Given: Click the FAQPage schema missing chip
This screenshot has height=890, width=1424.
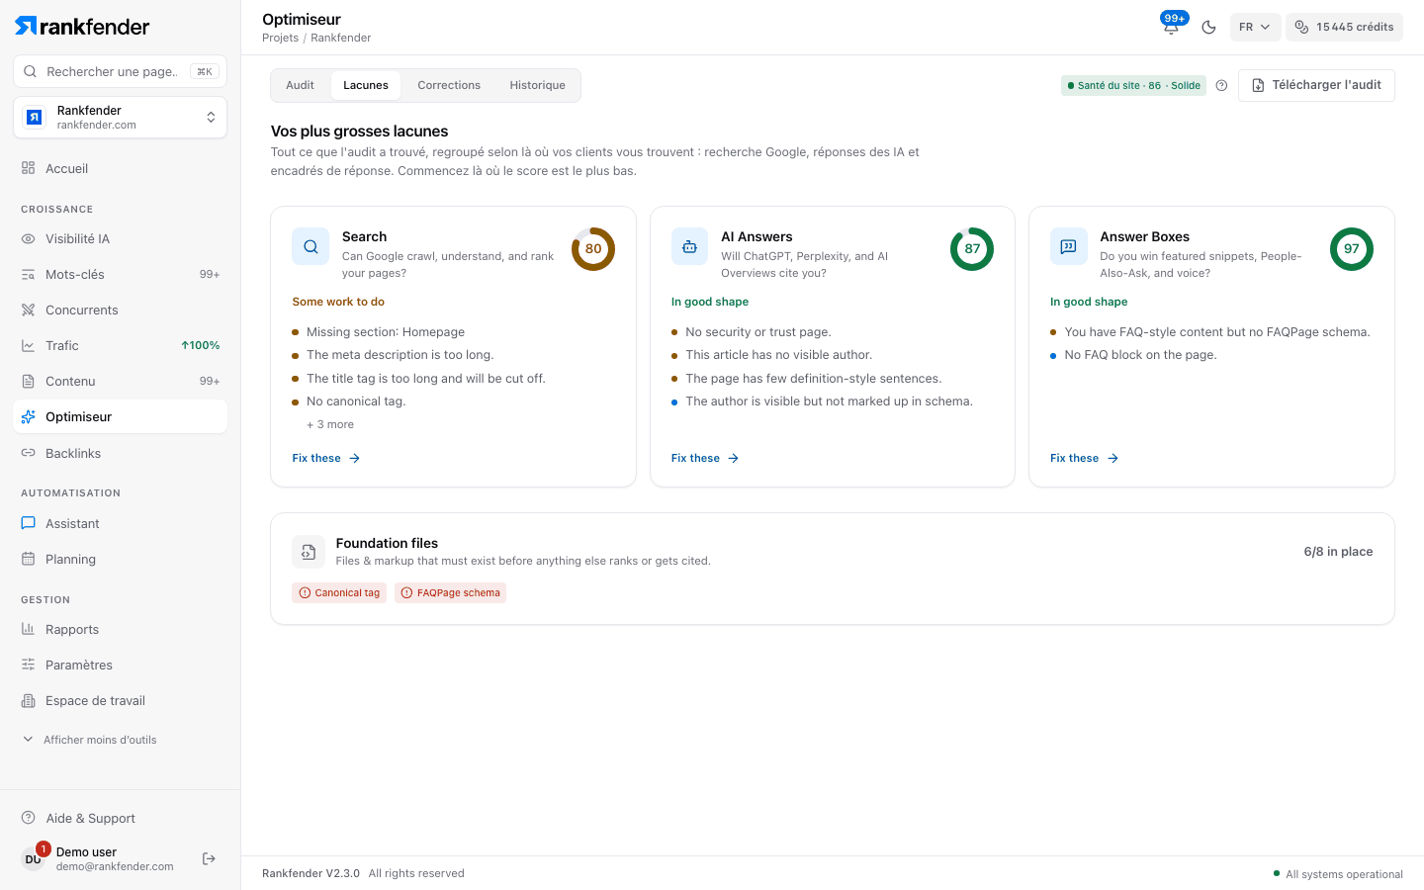Looking at the screenshot, I should click(450, 592).
